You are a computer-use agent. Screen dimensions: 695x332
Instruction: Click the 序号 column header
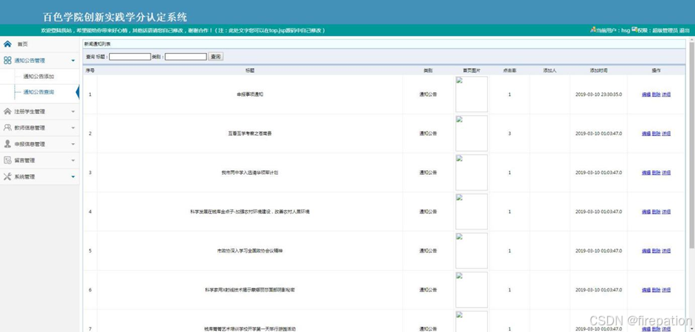click(x=90, y=71)
